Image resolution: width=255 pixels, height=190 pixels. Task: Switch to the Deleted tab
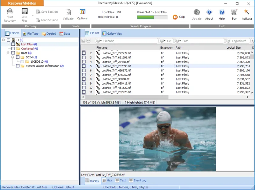pyautogui.click(x=49, y=34)
